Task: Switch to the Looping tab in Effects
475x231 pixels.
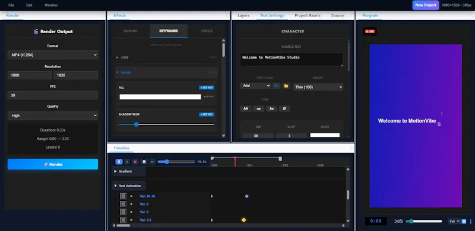Action: pos(131,31)
